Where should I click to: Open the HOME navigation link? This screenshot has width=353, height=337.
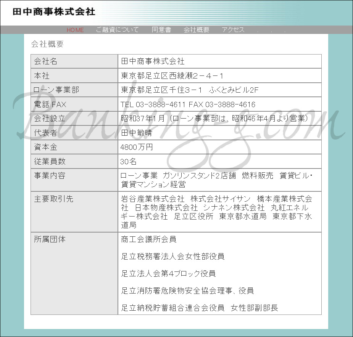click(x=75, y=30)
